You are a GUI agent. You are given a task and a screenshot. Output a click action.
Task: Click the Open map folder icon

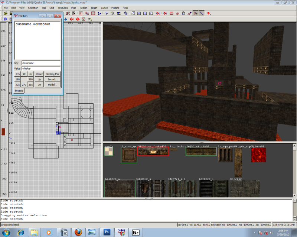pos(6,13)
